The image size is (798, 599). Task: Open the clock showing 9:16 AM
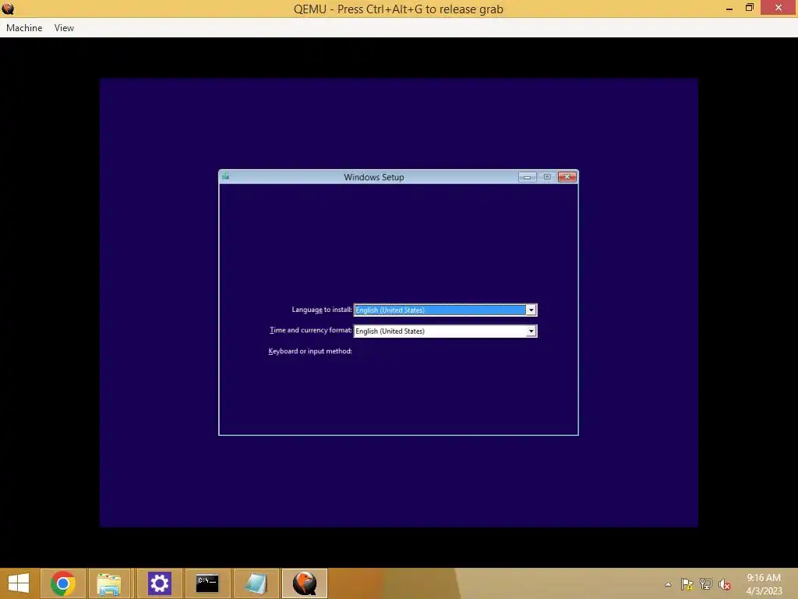click(764, 584)
